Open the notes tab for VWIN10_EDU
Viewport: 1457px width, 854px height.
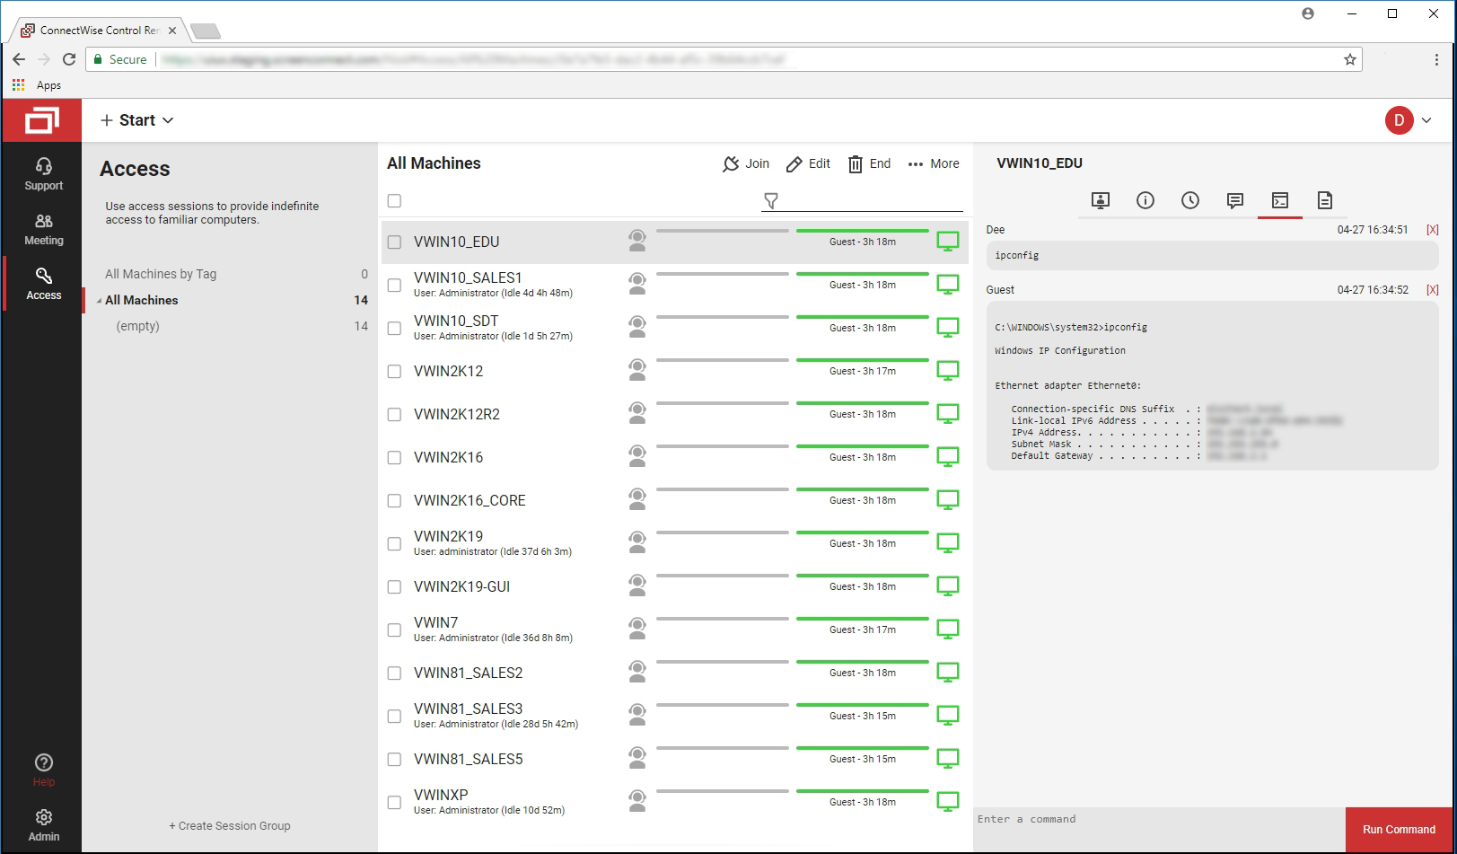[x=1326, y=200]
